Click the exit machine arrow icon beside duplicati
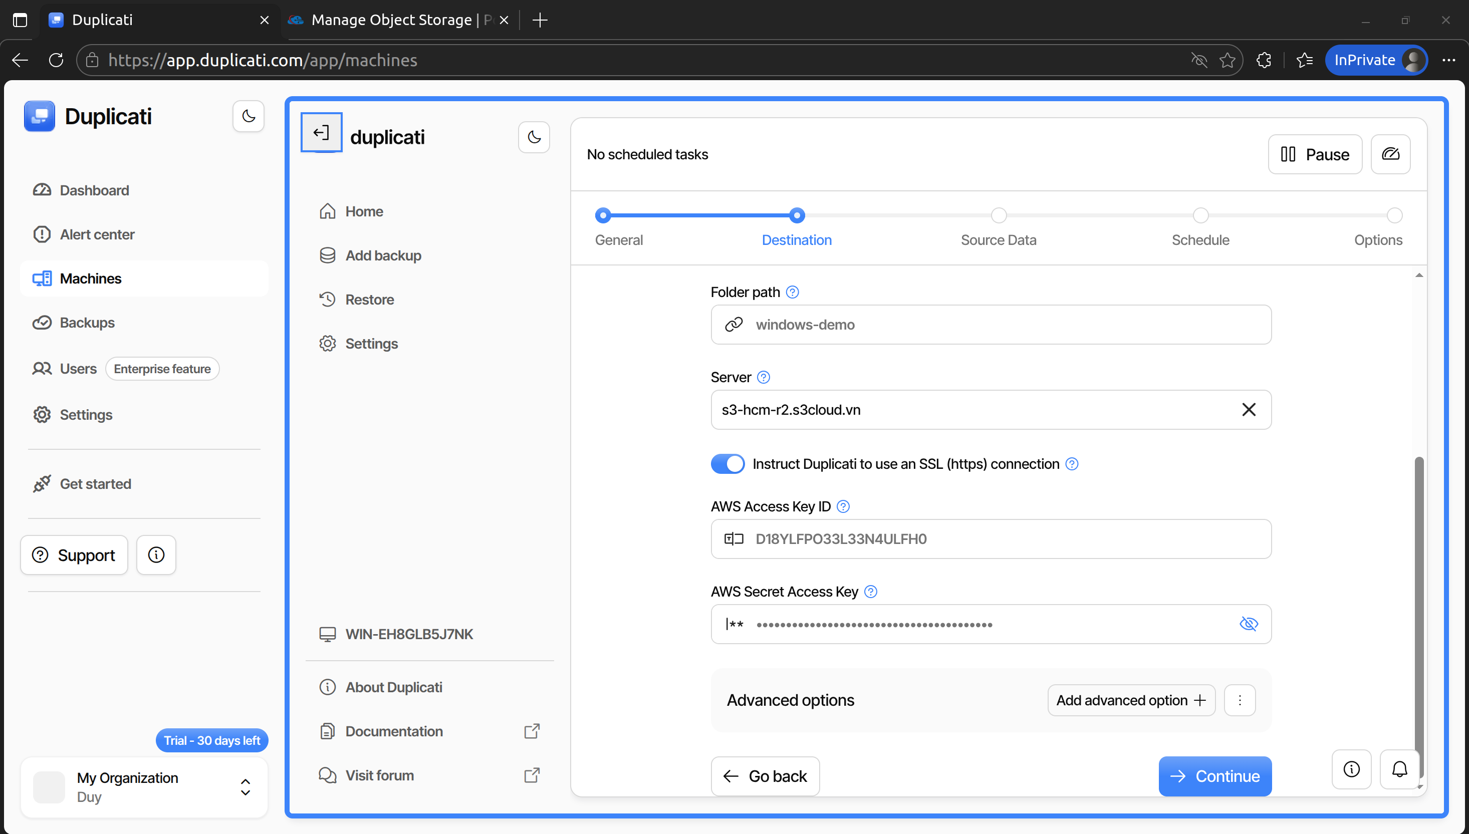1469x834 pixels. pyautogui.click(x=322, y=133)
